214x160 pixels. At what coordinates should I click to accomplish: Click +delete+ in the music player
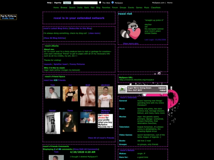tap(162, 88)
